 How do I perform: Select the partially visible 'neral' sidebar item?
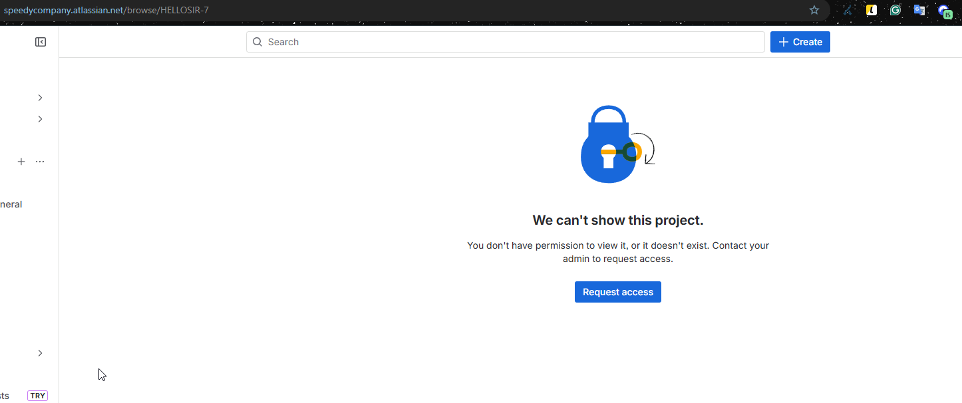[x=11, y=204]
